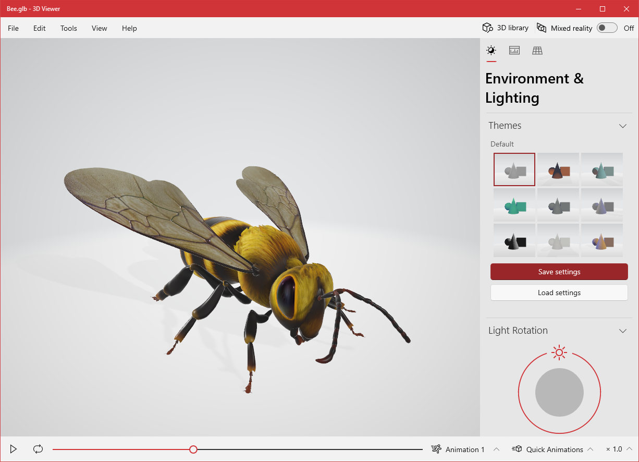Open the Grid & Views tab icon
The image size is (639, 462).
(537, 51)
